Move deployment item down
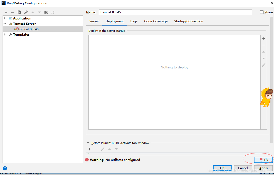The height and width of the screenshot is (175, 274). pos(264,58)
